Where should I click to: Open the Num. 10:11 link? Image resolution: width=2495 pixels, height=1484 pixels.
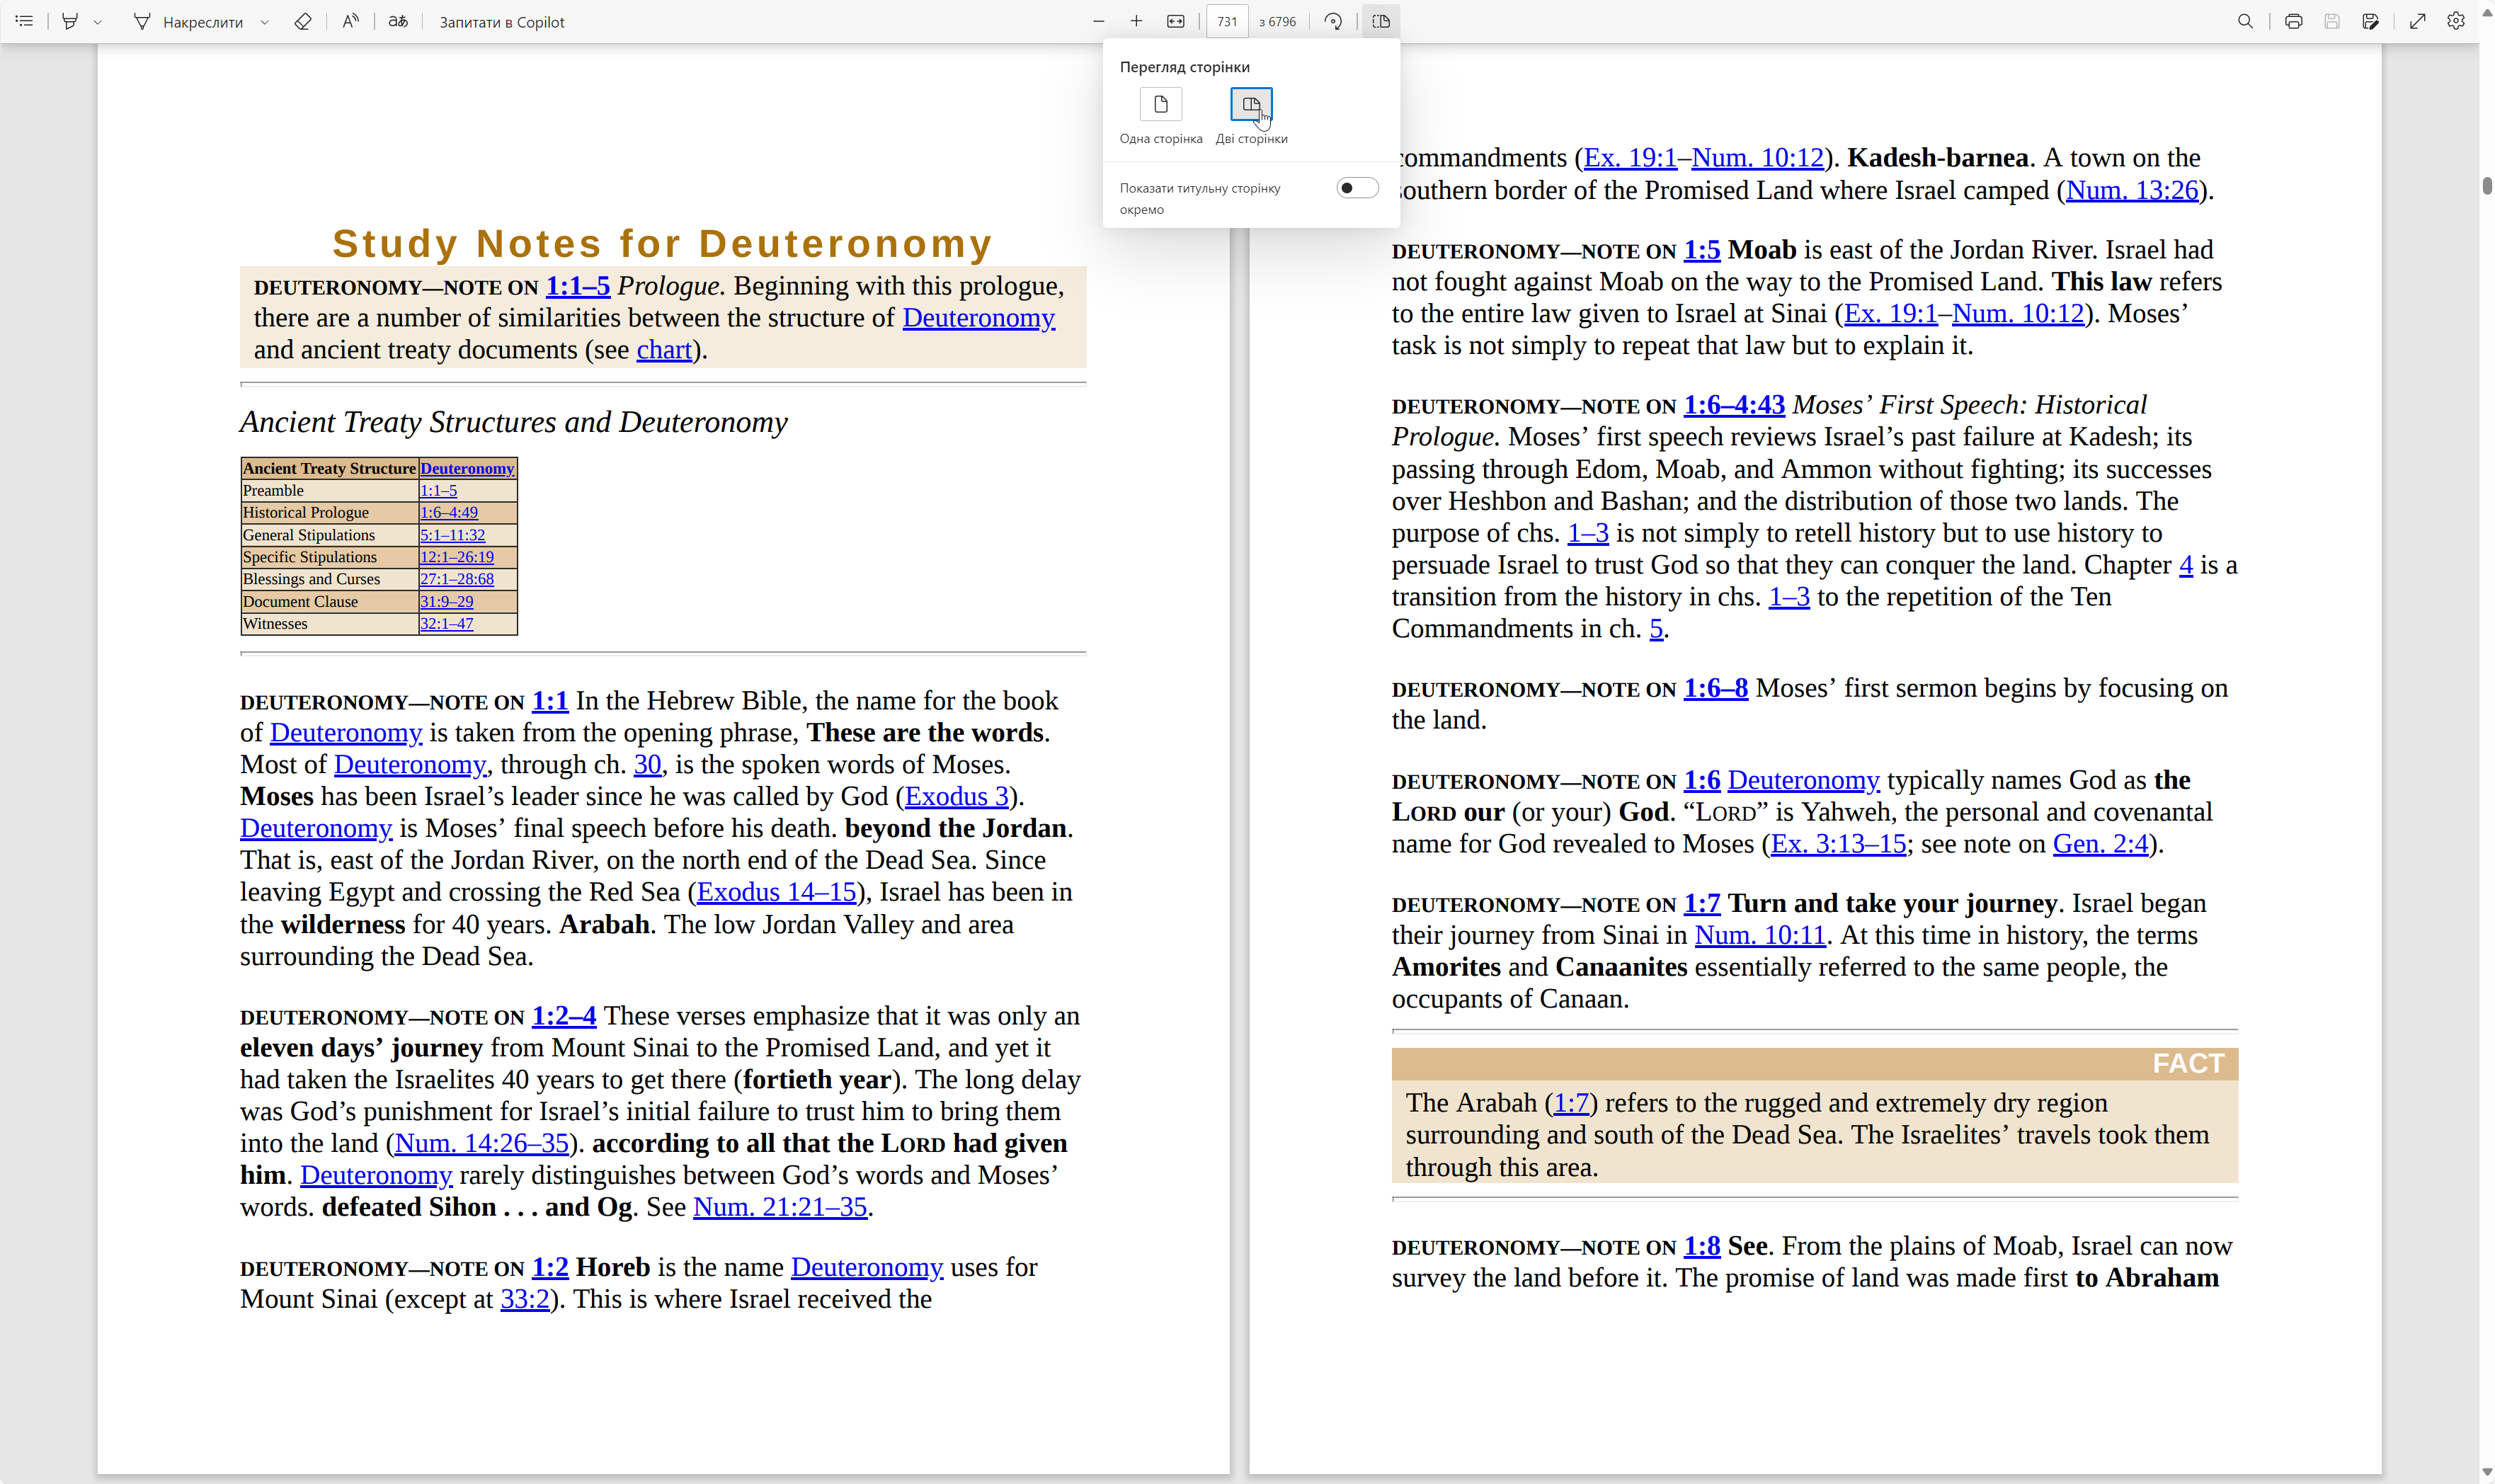tap(1760, 935)
